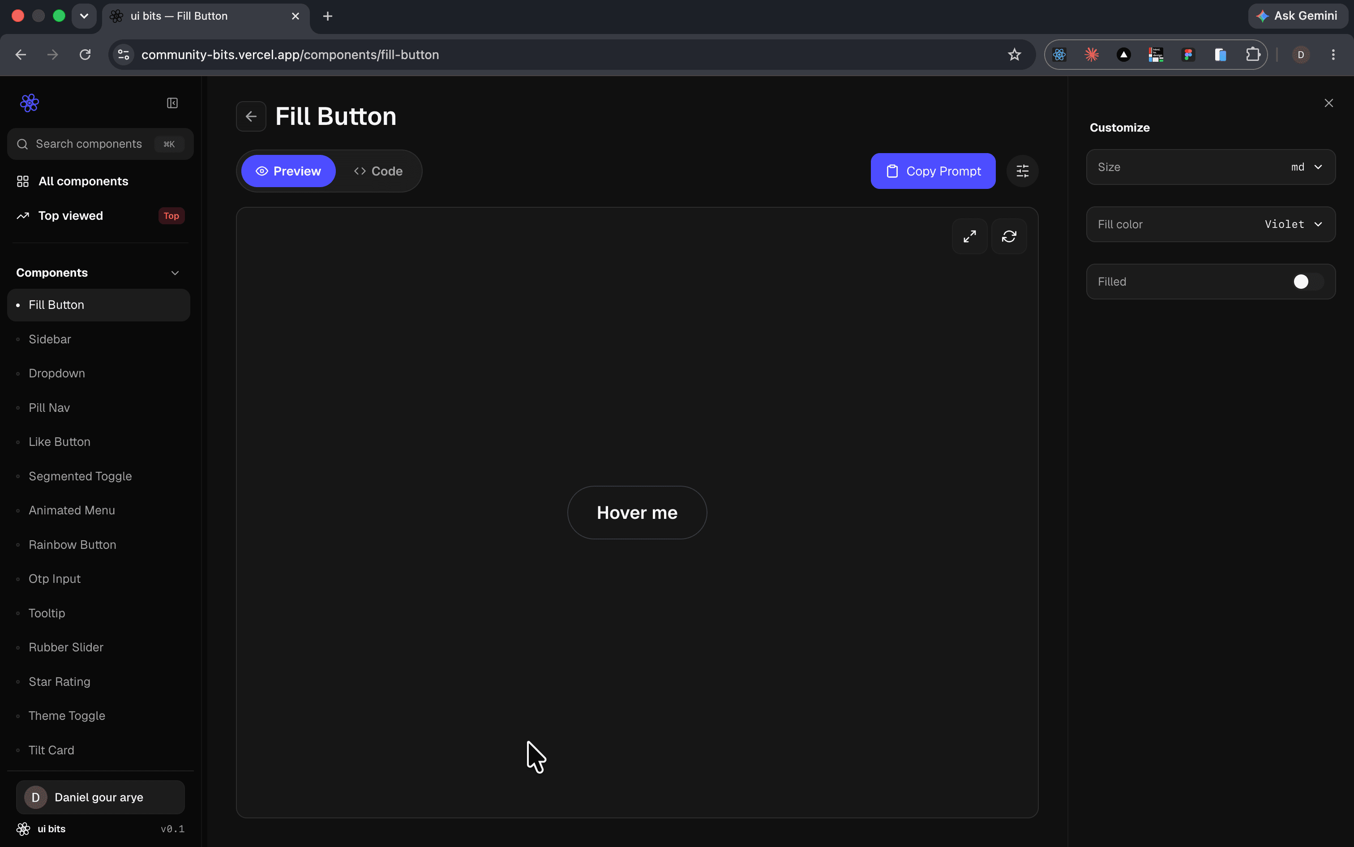The image size is (1354, 847).
Task: Focus the Search components field
Action: (x=100, y=144)
